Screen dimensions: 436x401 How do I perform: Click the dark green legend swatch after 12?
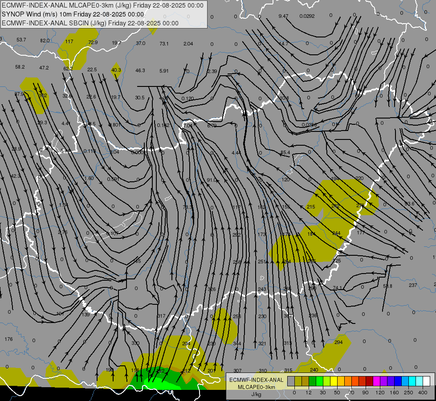[x=313, y=381]
